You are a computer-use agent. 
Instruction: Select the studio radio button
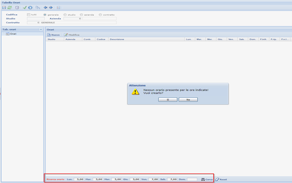[x=65, y=14]
